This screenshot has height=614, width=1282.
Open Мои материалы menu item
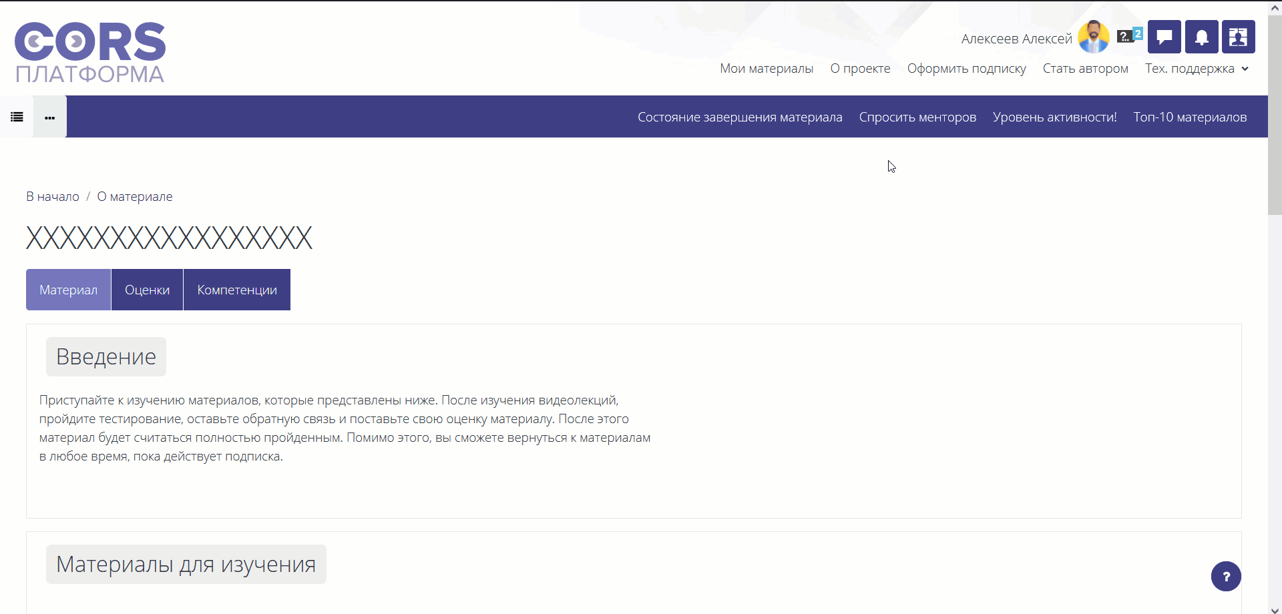[x=766, y=69]
